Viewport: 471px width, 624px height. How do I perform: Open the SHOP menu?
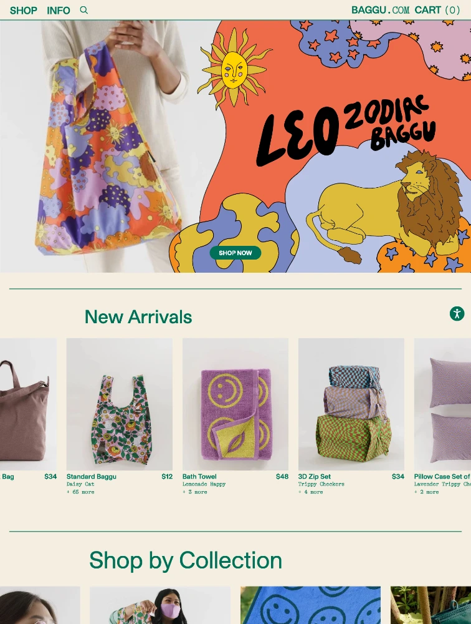[24, 11]
